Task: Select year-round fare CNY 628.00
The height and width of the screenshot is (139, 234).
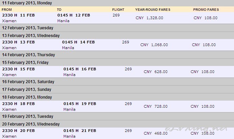Action: (155, 72)
